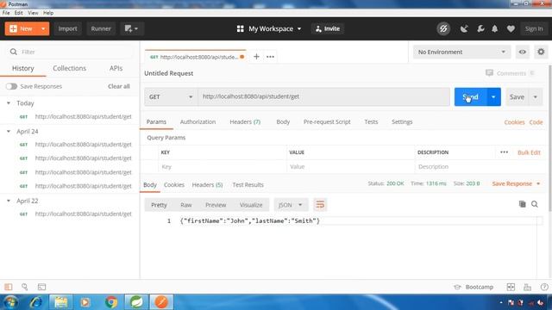
Task: Open query params ellipsis options
Action: click(x=504, y=152)
